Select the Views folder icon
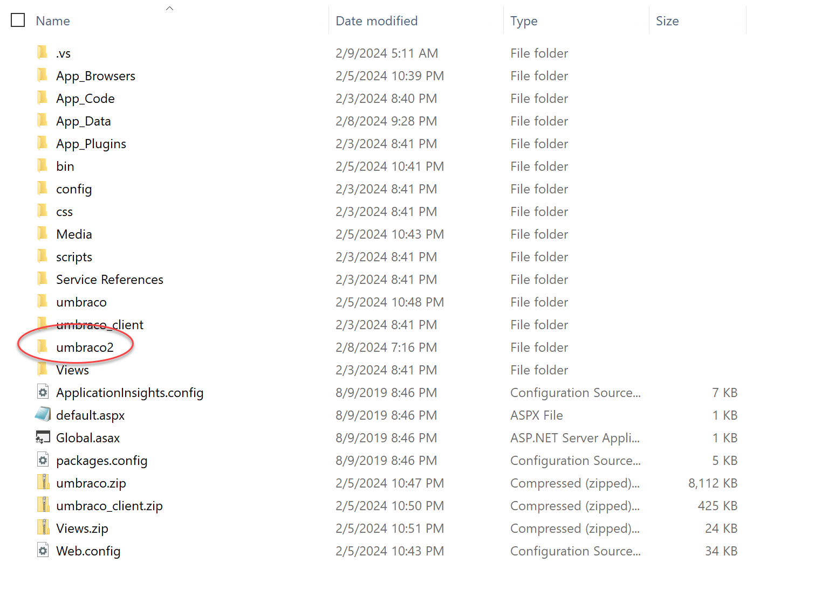The image size is (835, 591). pyautogui.click(x=43, y=369)
